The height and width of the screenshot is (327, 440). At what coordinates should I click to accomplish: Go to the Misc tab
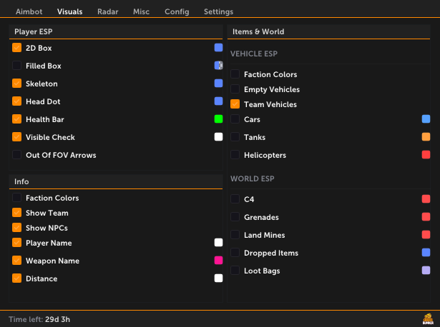[x=141, y=11]
